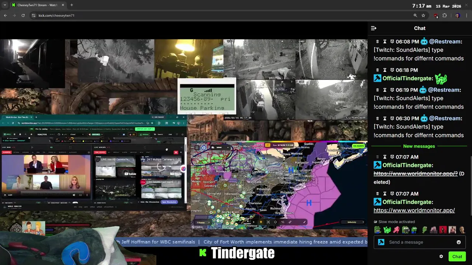
Task: Focus the Send a message input field
Action: pos(420,242)
